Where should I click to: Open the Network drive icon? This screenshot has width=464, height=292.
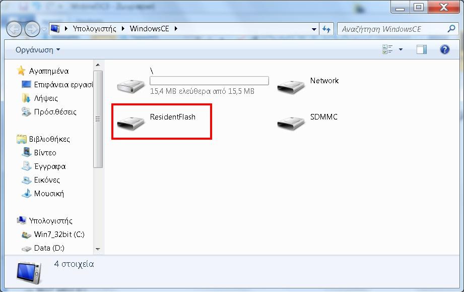pyautogui.click(x=291, y=86)
